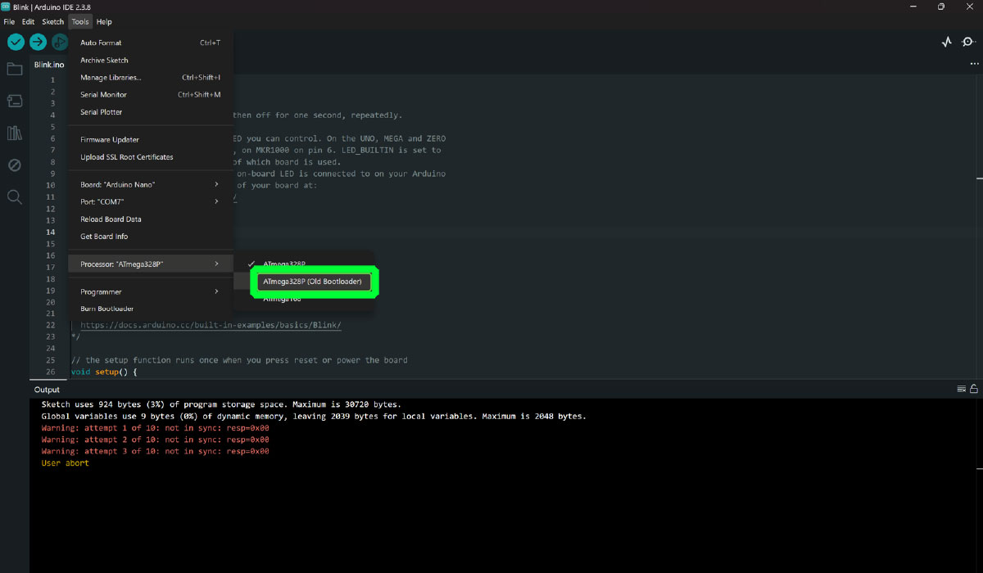
Task: Click the "Global variables use 9 bytes" line
Action: pyautogui.click(x=314, y=416)
